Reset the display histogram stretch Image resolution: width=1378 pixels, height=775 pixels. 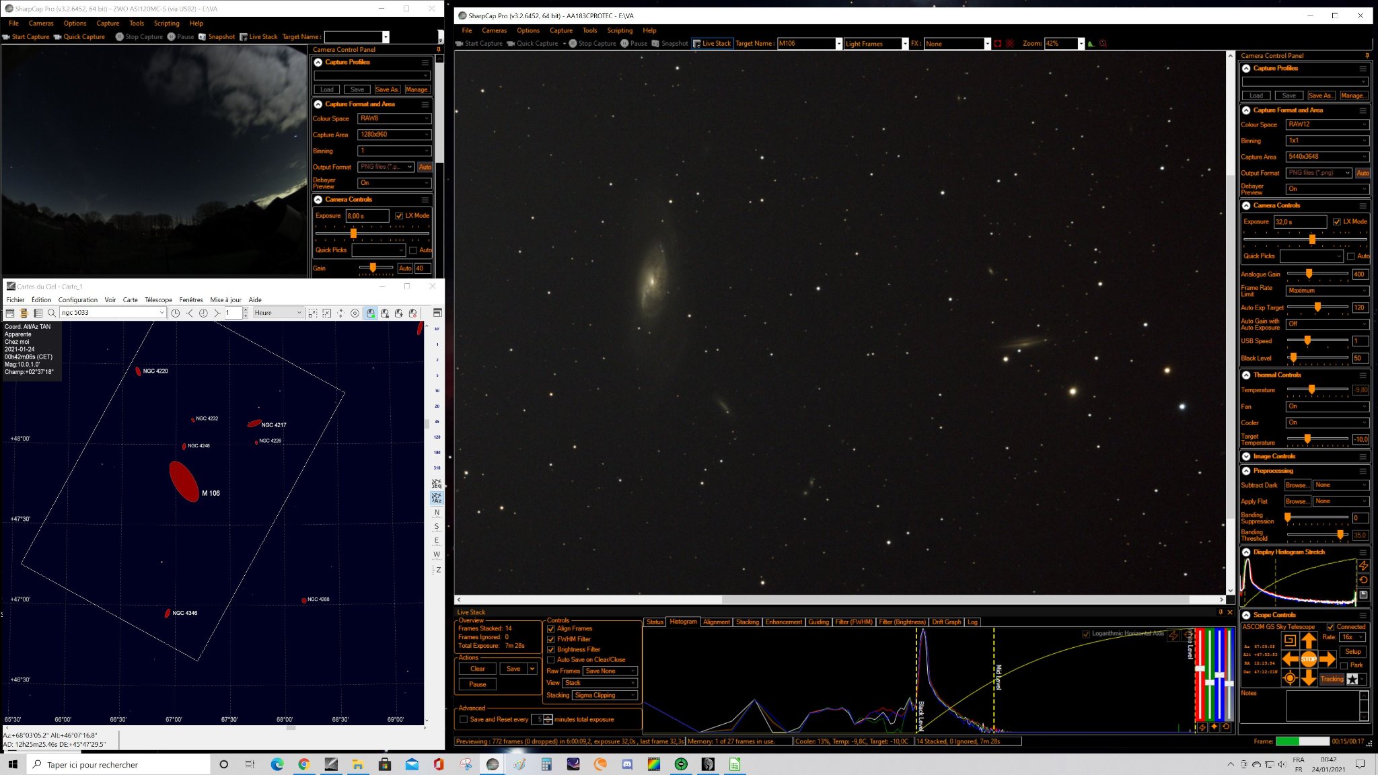pyautogui.click(x=1363, y=580)
